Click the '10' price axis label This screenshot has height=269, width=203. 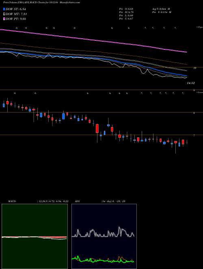tap(194, 68)
